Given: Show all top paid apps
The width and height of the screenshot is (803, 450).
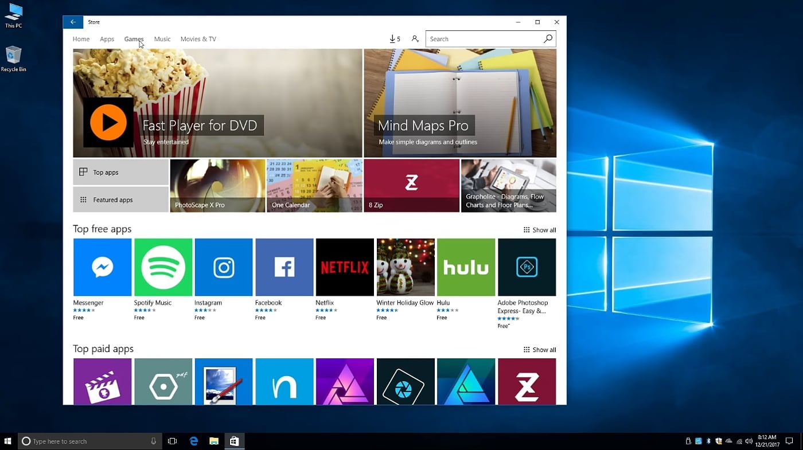Looking at the screenshot, I should [540, 350].
